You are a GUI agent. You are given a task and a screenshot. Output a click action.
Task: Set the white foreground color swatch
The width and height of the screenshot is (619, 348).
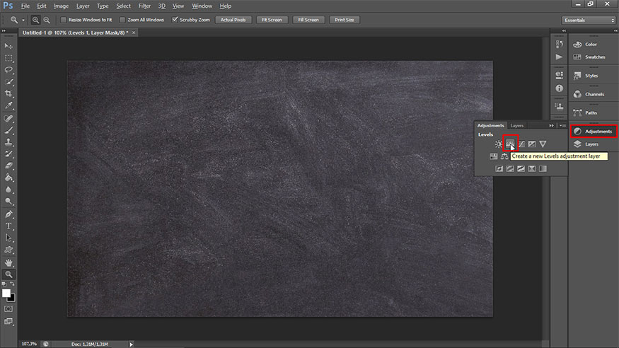click(6, 293)
